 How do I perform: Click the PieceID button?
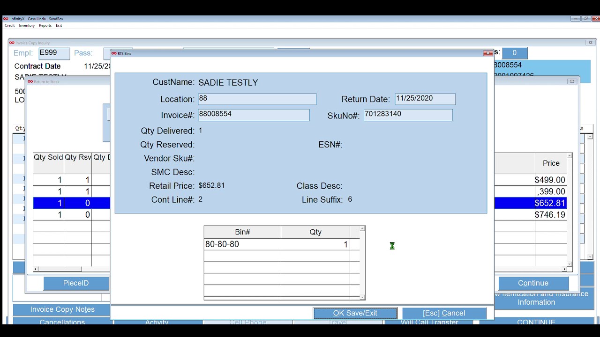(x=76, y=283)
